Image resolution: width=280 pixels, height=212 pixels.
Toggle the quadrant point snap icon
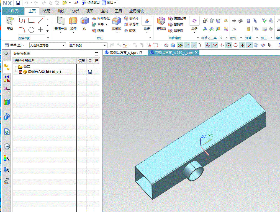pyautogui.click(x=235, y=45)
